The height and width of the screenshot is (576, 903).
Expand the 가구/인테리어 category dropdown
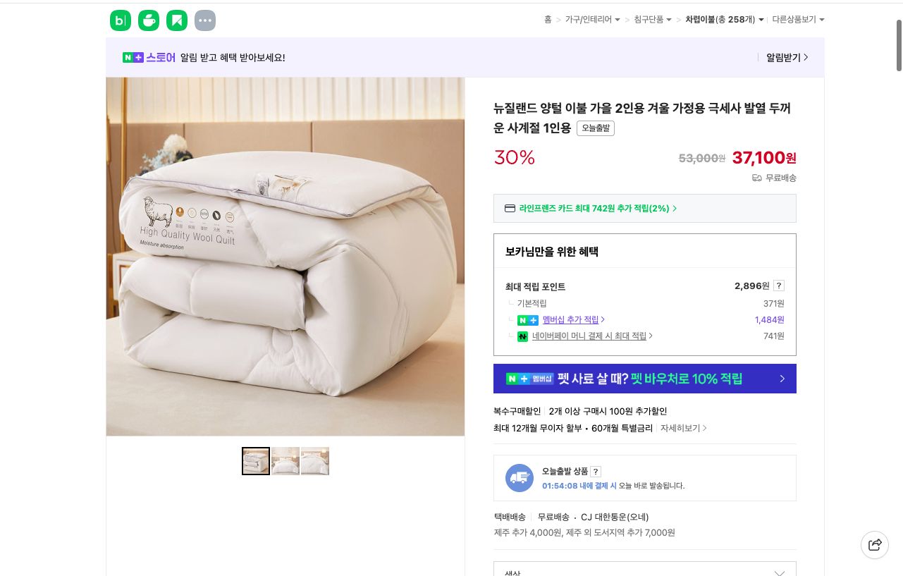point(616,20)
